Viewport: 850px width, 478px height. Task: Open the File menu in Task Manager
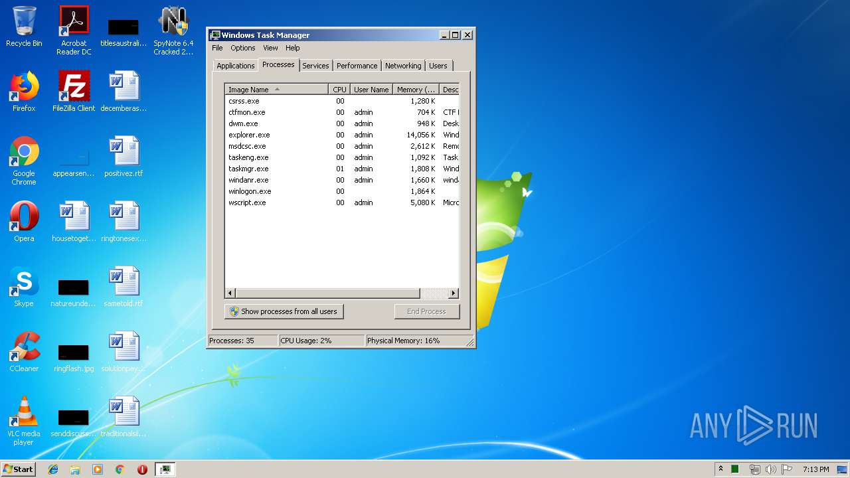pyautogui.click(x=217, y=48)
